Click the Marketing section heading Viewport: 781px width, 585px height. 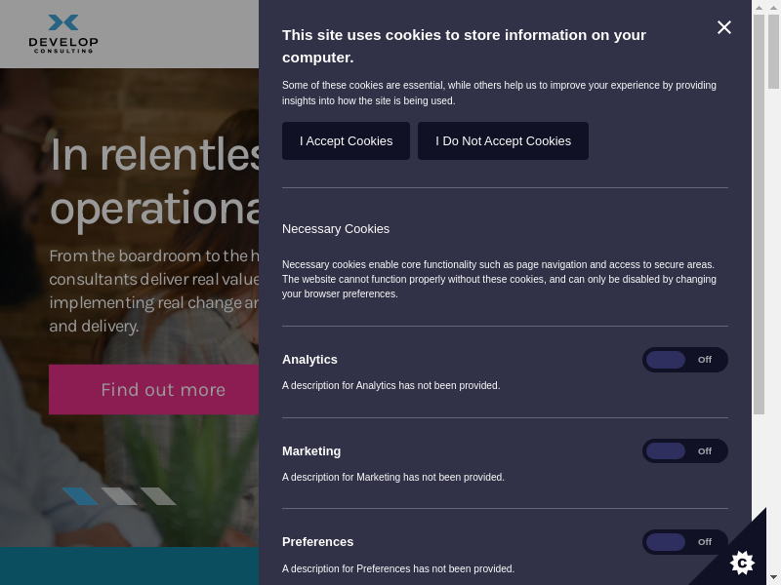311,451
